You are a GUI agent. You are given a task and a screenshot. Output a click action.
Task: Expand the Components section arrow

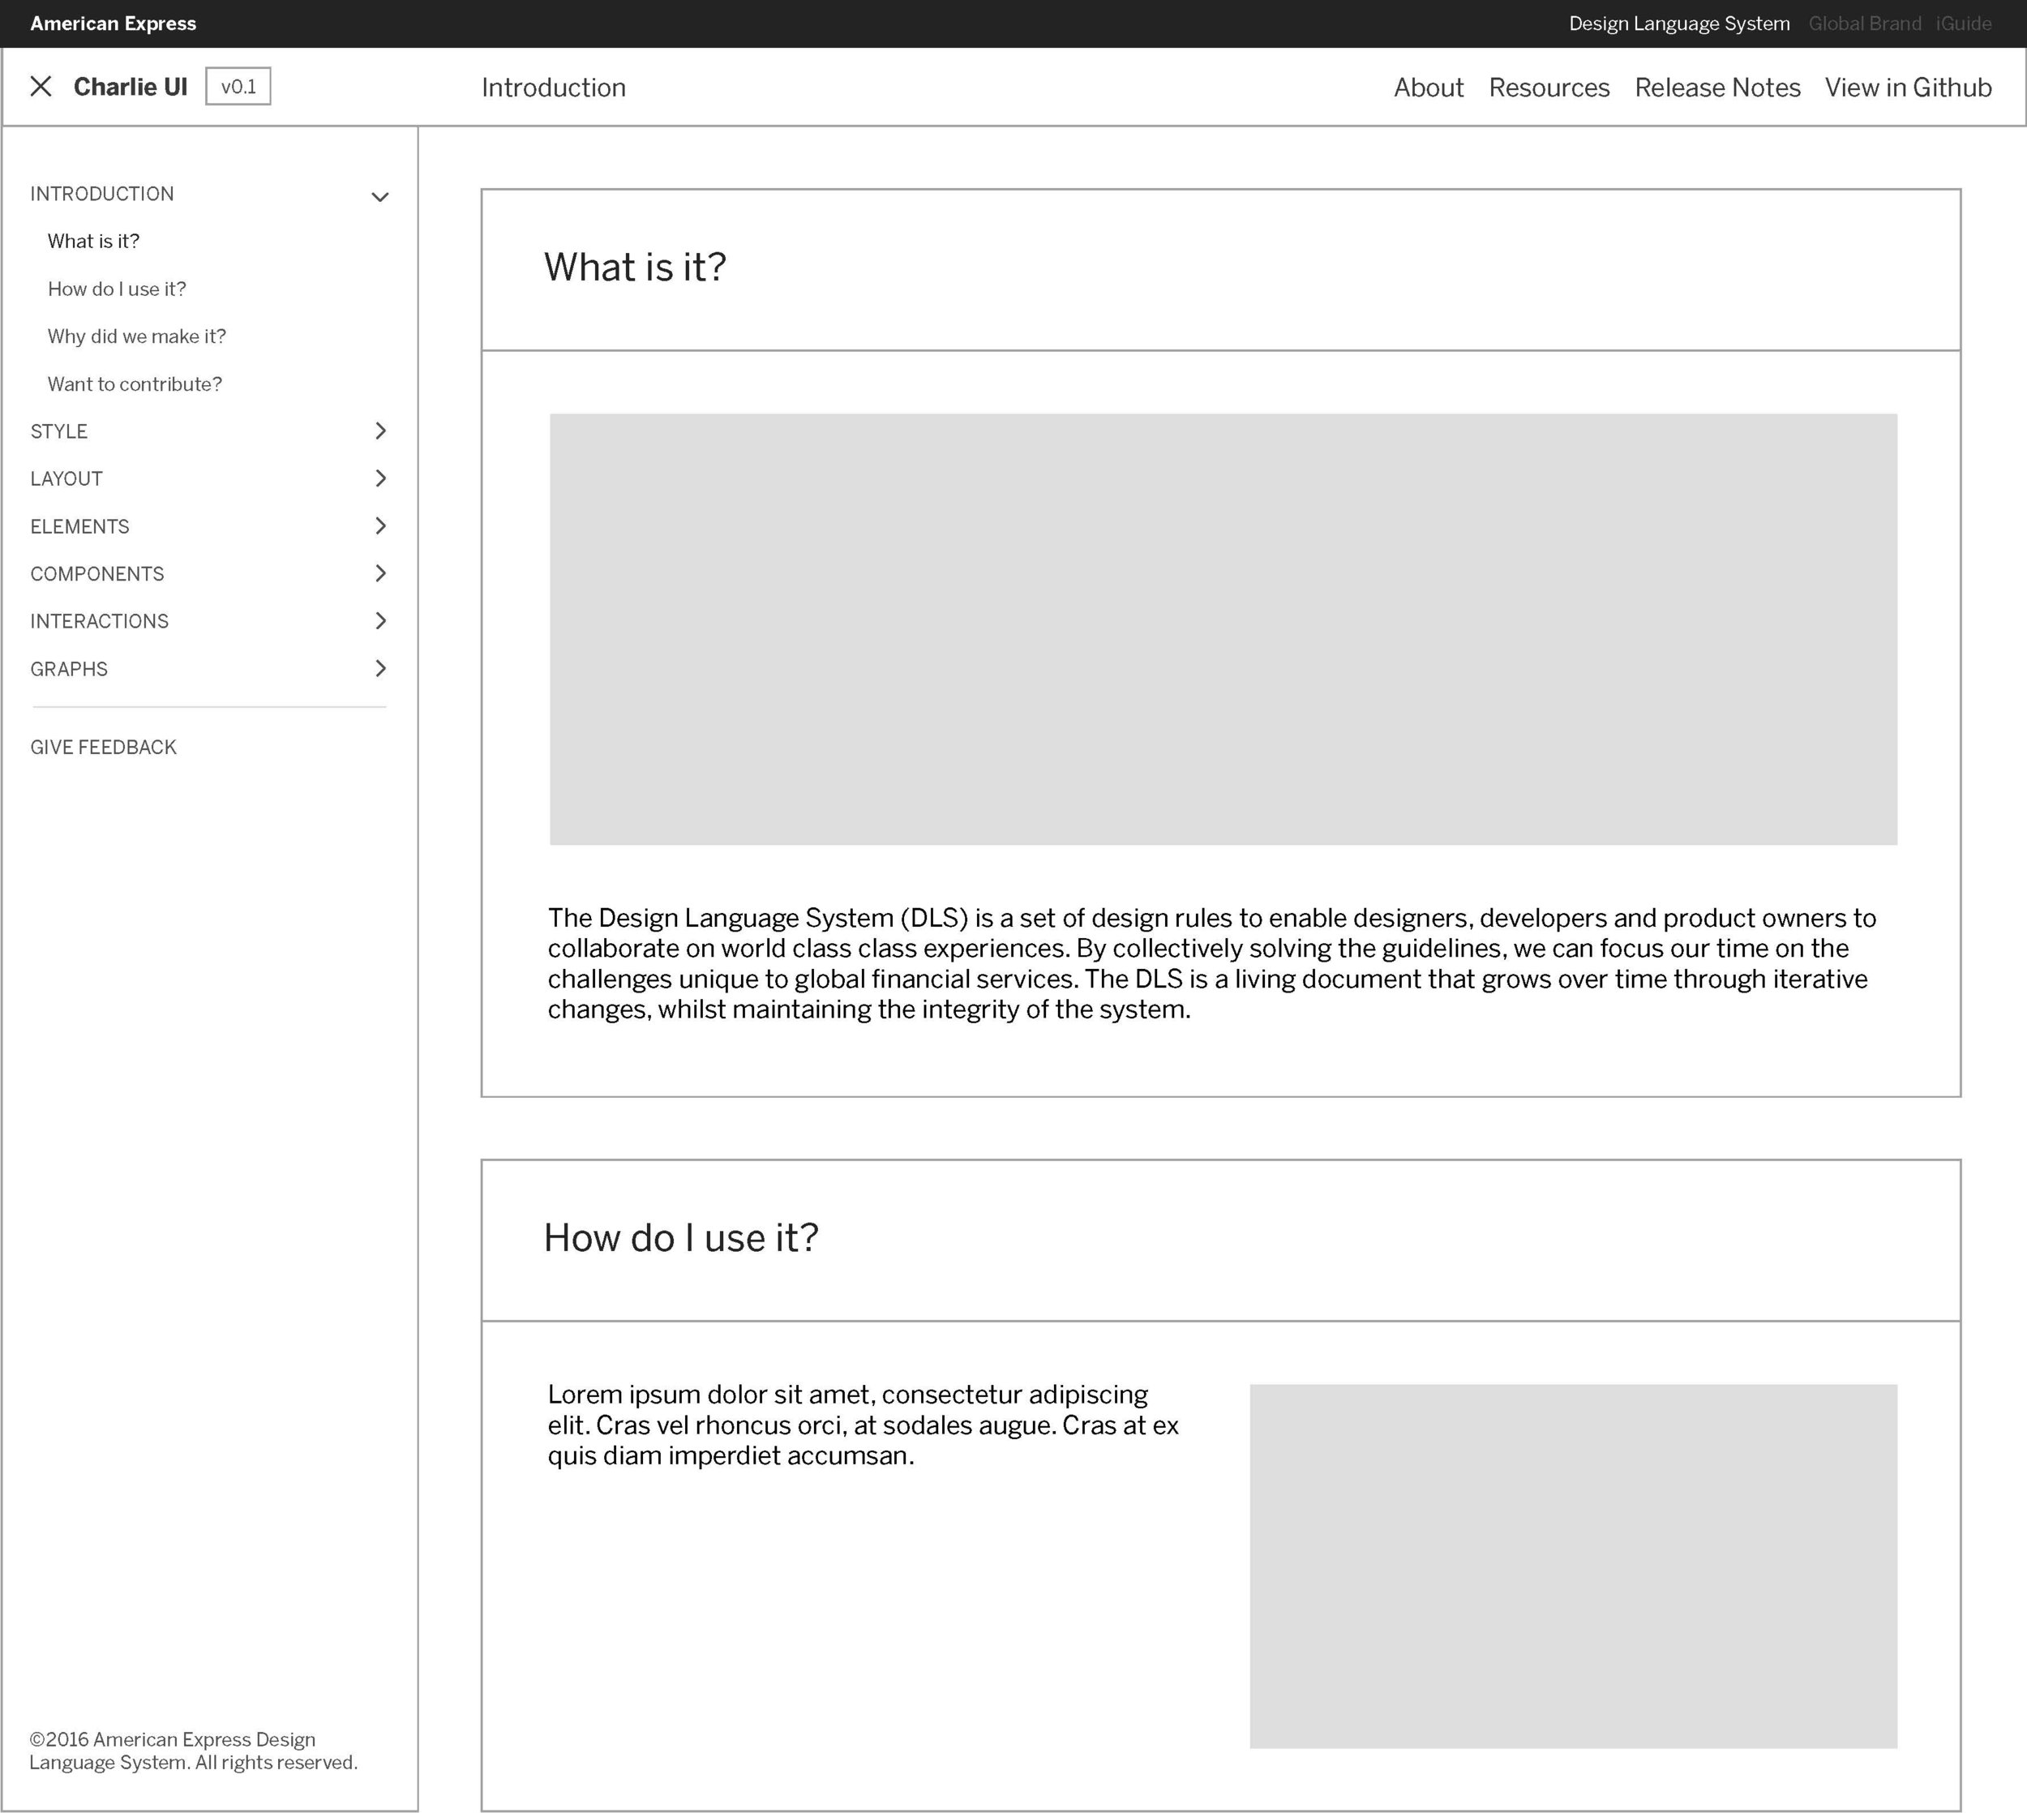379,572
